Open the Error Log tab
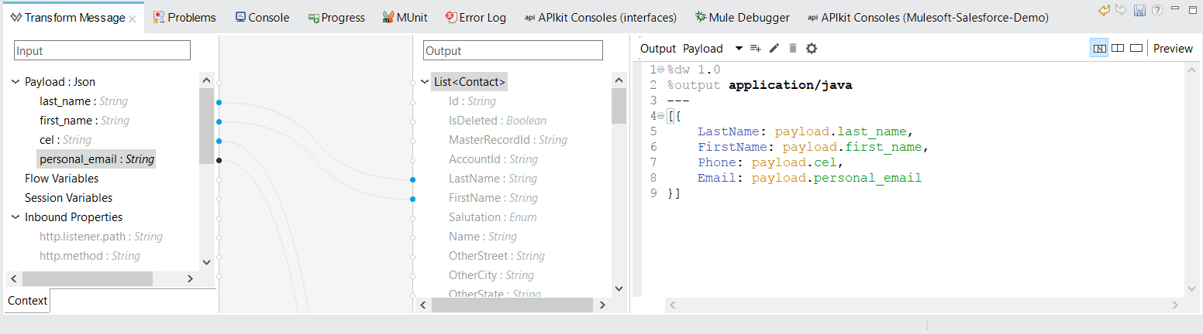The width and height of the screenshot is (1203, 334). (474, 17)
